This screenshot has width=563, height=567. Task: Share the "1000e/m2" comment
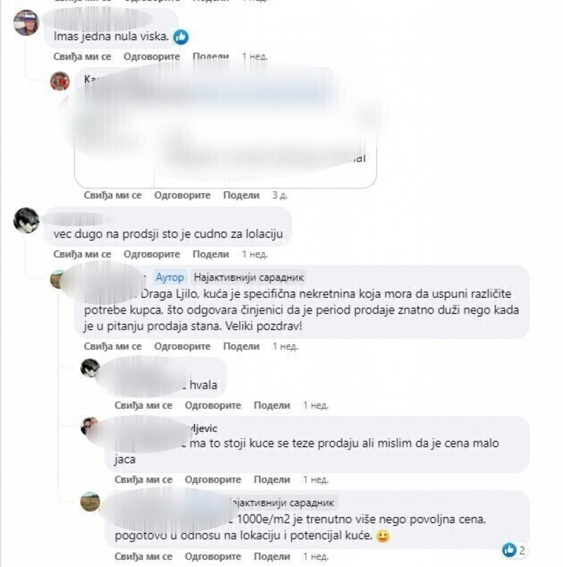point(271,556)
